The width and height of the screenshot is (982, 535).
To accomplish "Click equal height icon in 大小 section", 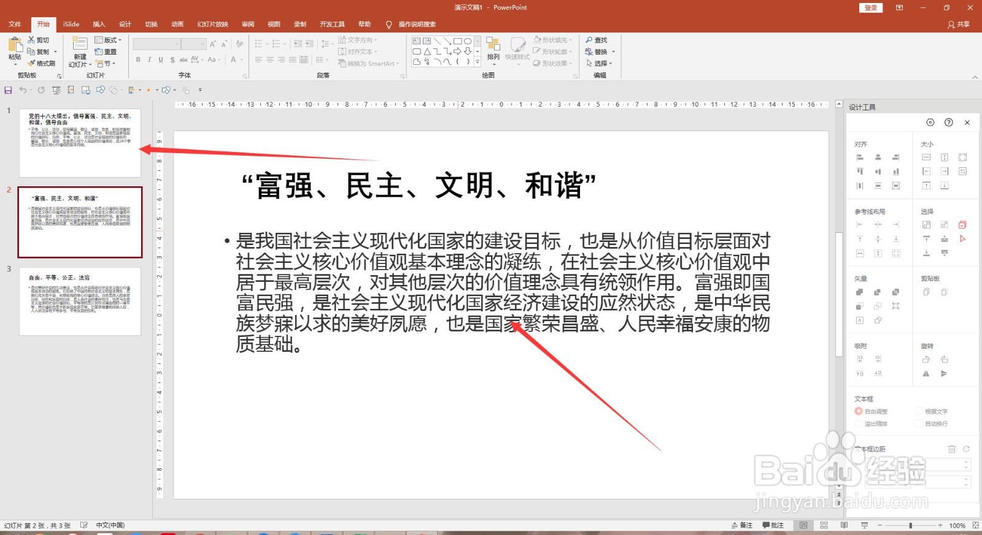I will (x=945, y=157).
